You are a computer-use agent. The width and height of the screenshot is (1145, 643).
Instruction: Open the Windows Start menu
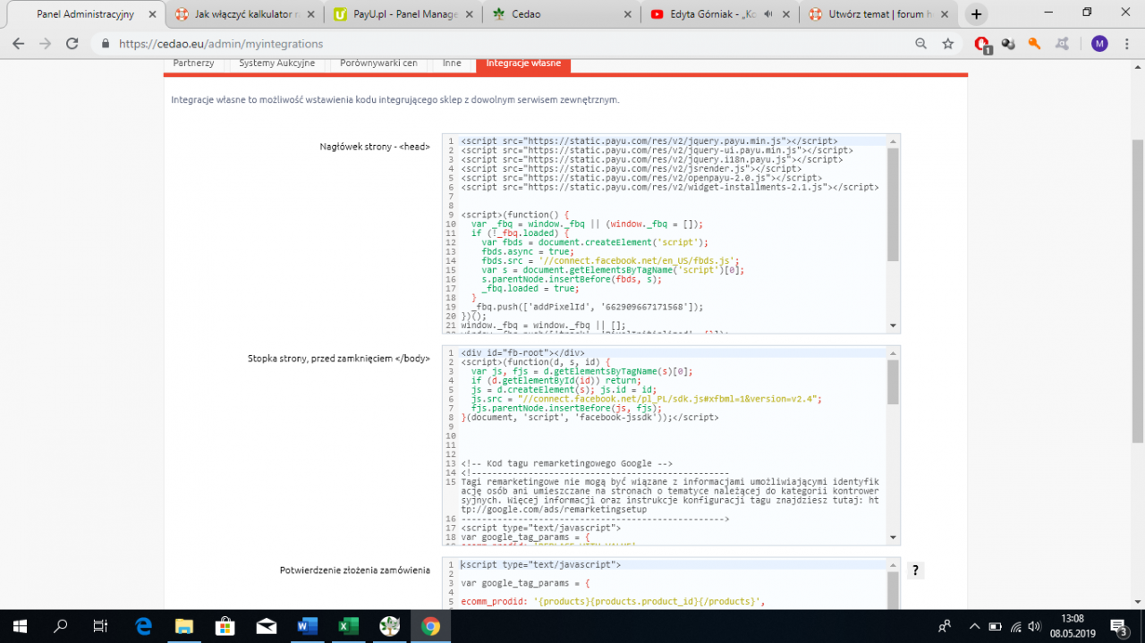[20, 626]
